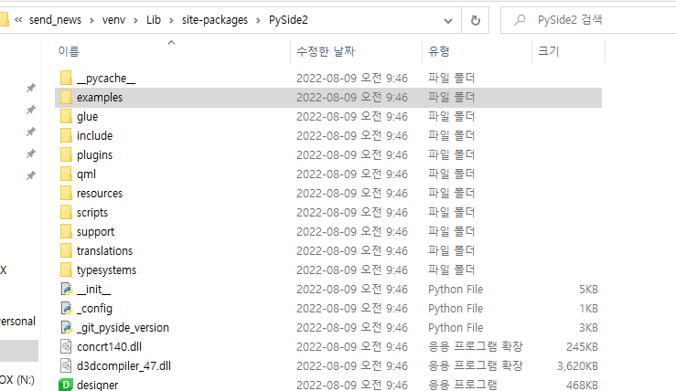This screenshot has height=391, width=676.
Task: Select the __init__ file name
Action: 93,290
